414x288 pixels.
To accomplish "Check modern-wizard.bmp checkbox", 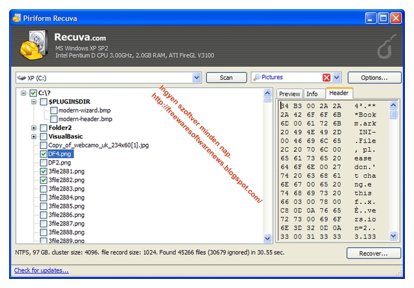I will point(54,110).
